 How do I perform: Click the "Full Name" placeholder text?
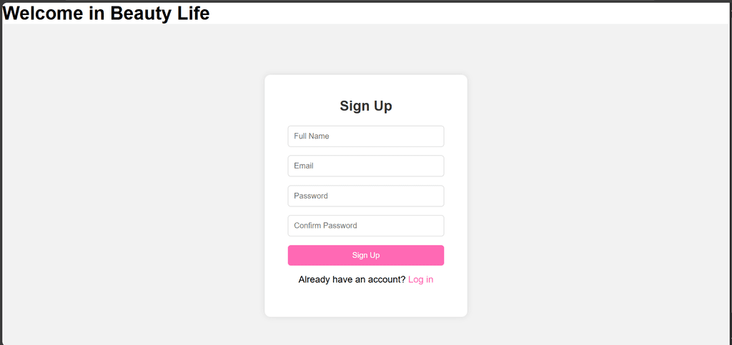tap(312, 136)
